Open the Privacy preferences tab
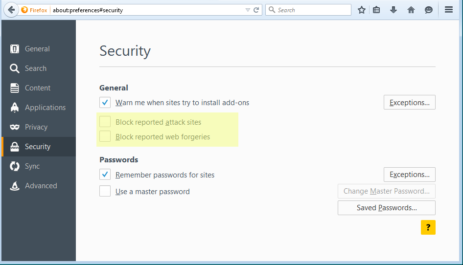This screenshot has width=463, height=265. click(36, 127)
